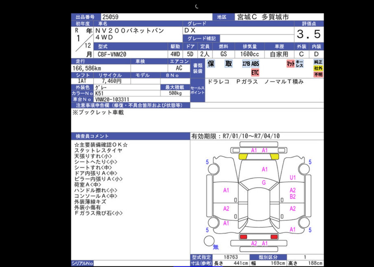
Task: Click the model code CBF-VNM20
Action: pyautogui.click(x=112, y=54)
